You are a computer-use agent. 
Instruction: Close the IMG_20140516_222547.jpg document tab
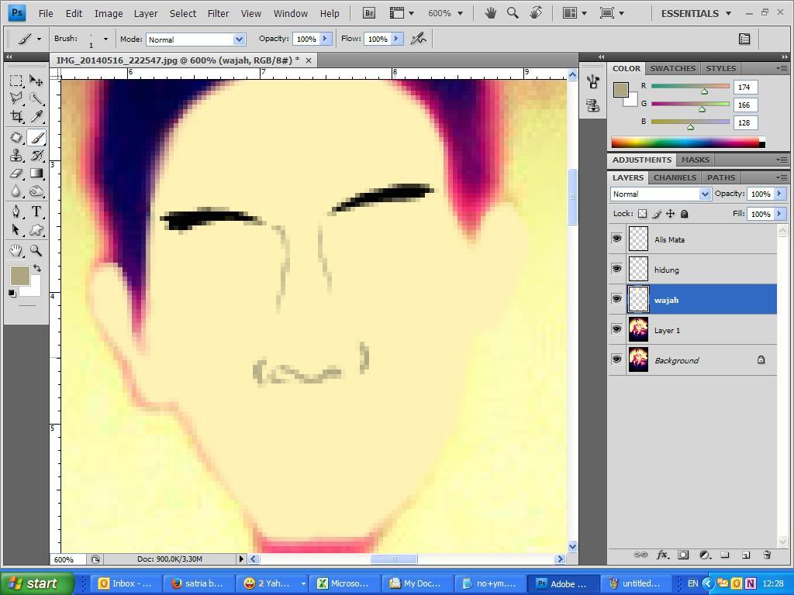309,60
